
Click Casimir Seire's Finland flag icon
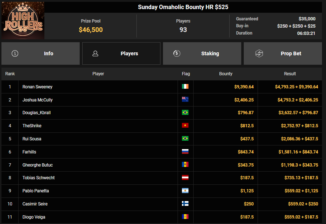pos(185,204)
